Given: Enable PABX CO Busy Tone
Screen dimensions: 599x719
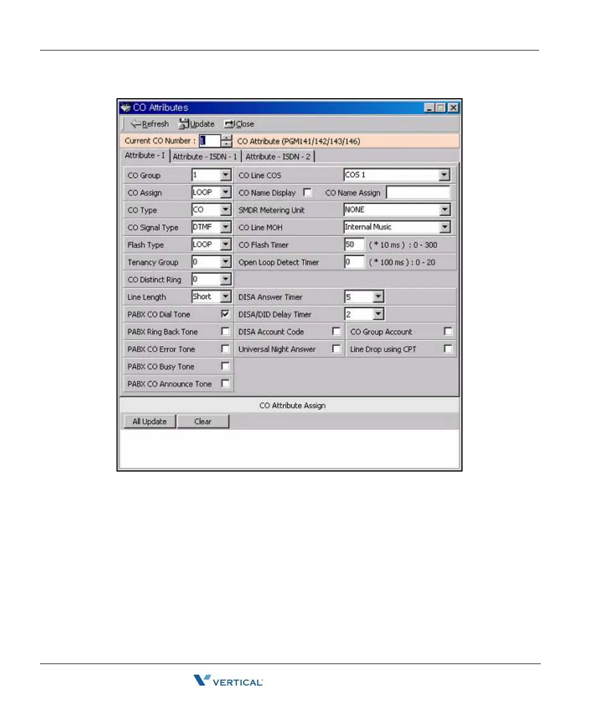Looking at the screenshot, I should coord(225,366).
